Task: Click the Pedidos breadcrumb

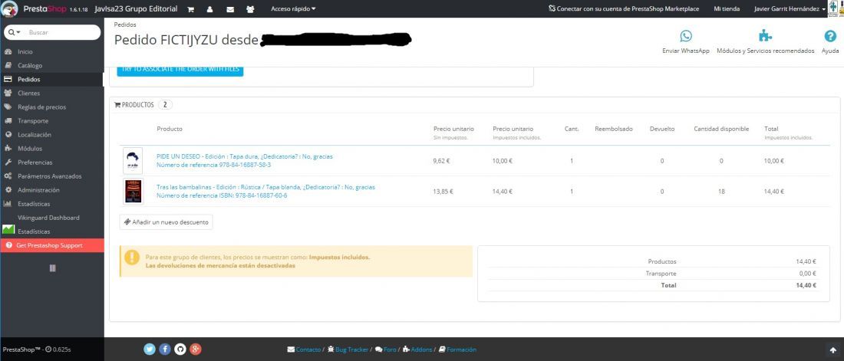Action: point(125,25)
